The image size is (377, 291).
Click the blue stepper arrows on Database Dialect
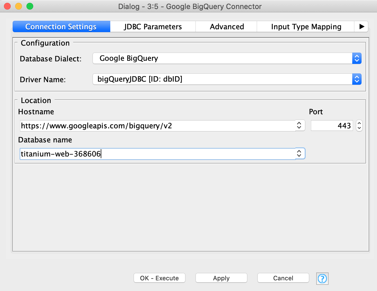(356, 58)
